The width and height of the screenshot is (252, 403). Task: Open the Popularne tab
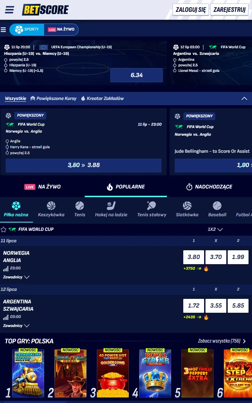pos(126,187)
